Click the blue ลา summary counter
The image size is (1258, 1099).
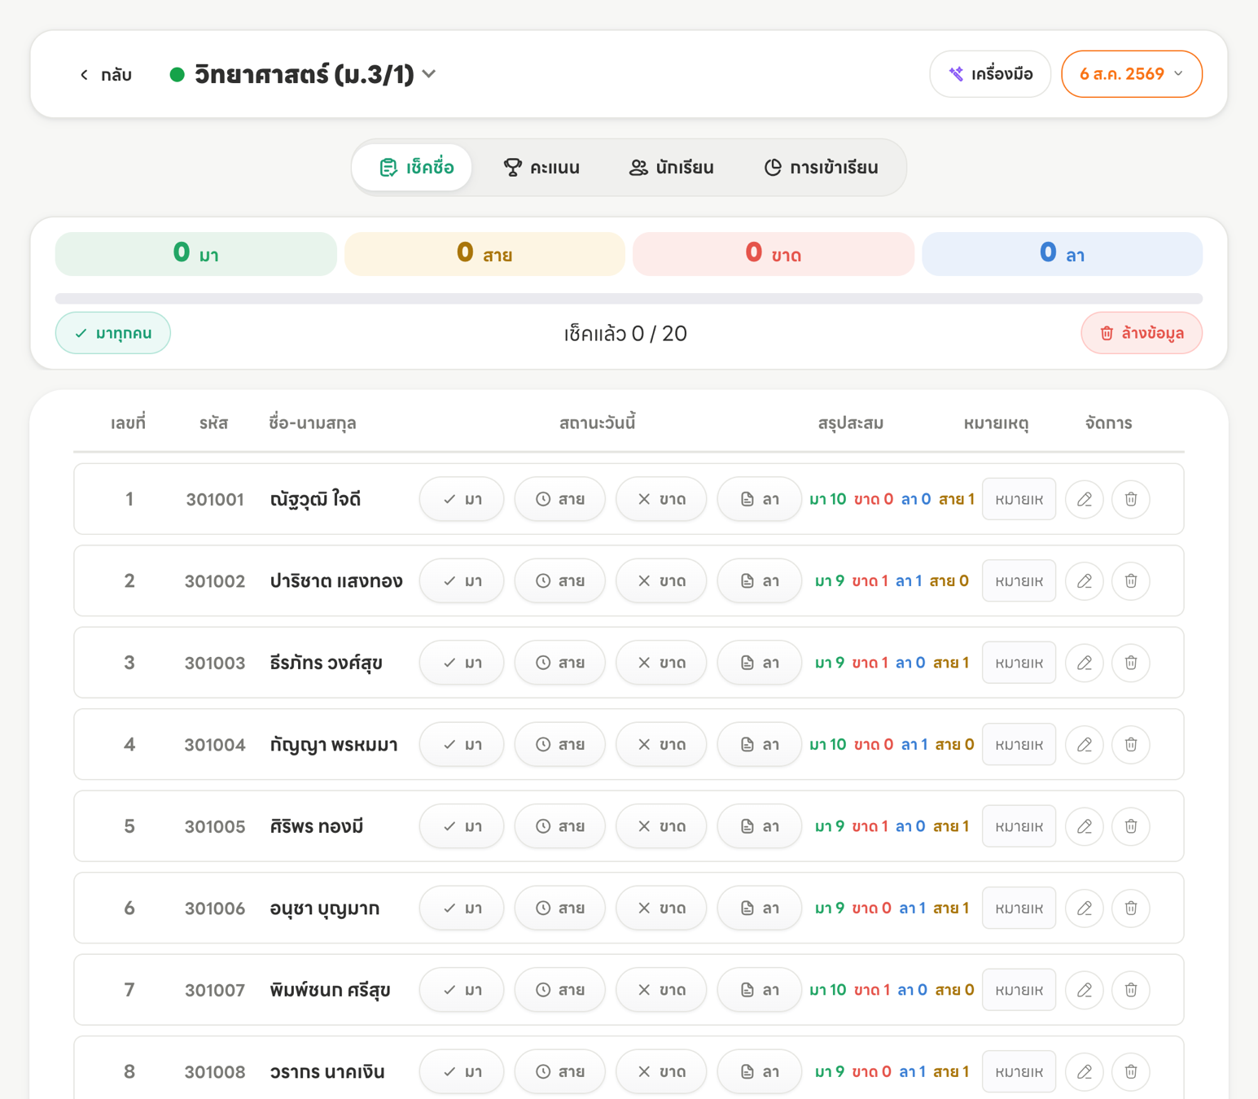[x=1062, y=254]
